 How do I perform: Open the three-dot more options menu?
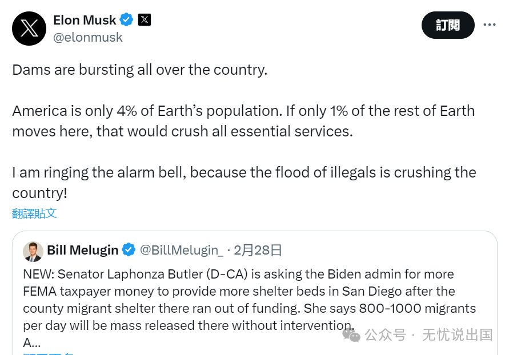[x=490, y=25]
